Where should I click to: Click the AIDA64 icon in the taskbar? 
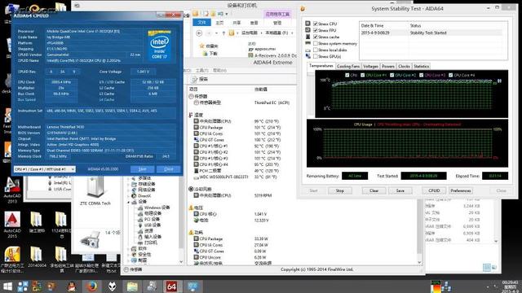[171, 286]
